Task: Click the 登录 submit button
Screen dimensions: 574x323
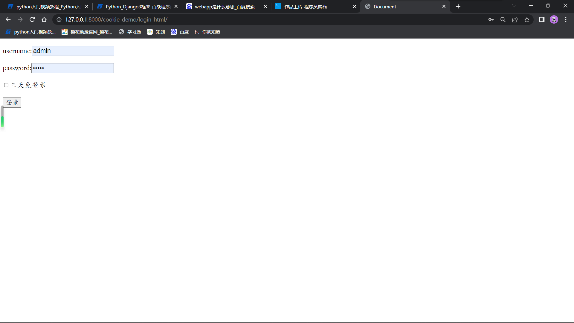Action: pyautogui.click(x=12, y=102)
